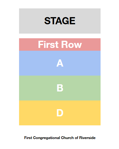Click the gray STAGE area
The height and width of the screenshot is (149, 119).
point(60,21)
